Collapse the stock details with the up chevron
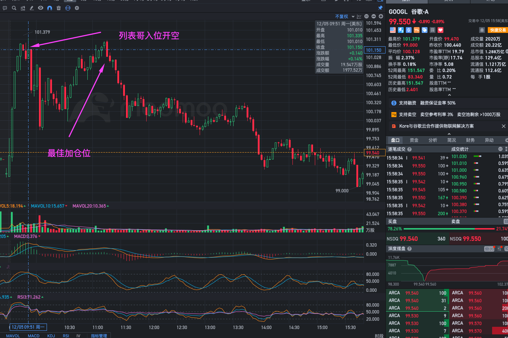508x338 pixels. (450, 95)
